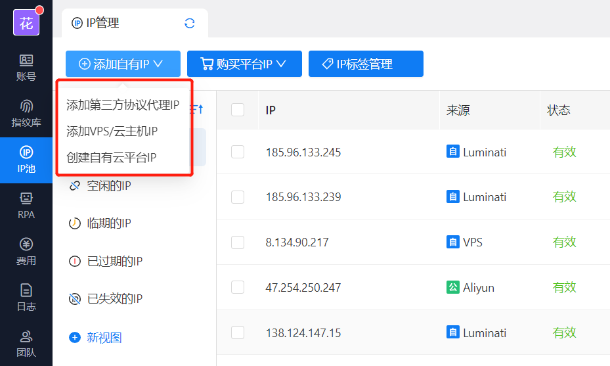Click the sort icon beside the dropdown menu

tap(199, 108)
